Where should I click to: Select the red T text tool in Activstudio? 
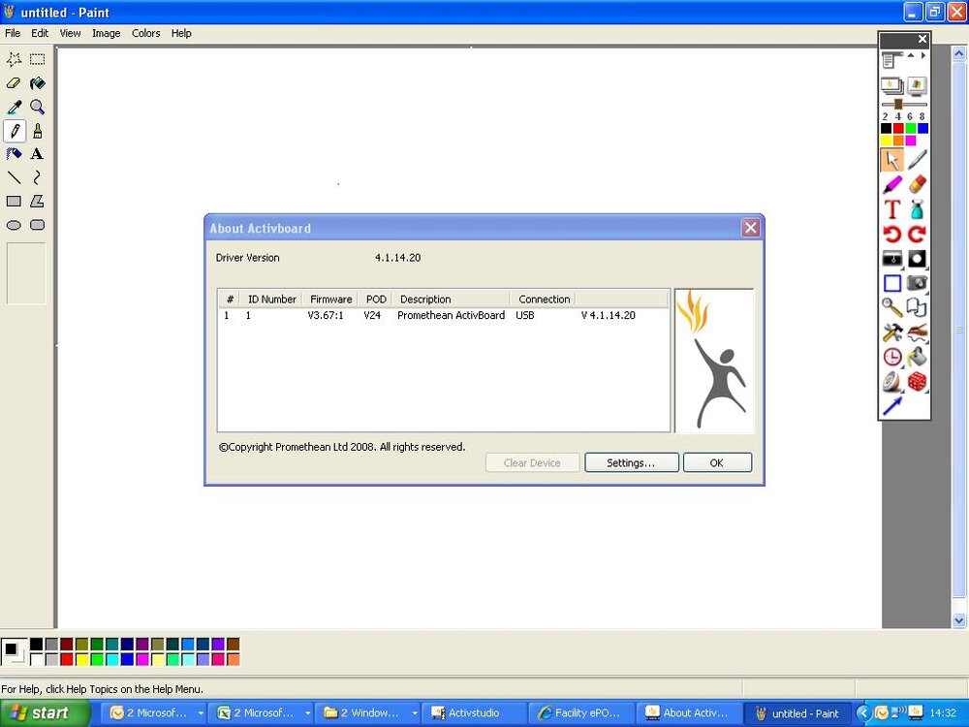(891, 209)
